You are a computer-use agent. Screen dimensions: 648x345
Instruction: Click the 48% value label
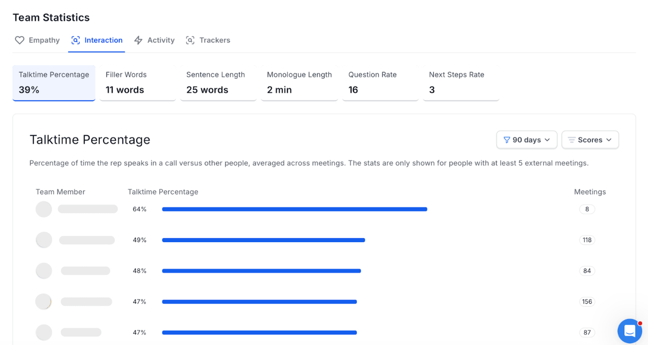click(140, 271)
